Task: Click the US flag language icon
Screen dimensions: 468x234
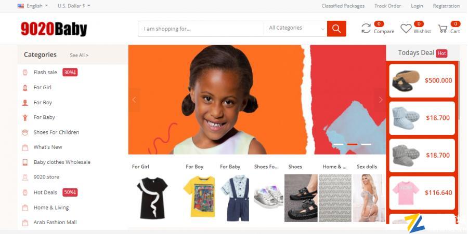Action: point(21,6)
